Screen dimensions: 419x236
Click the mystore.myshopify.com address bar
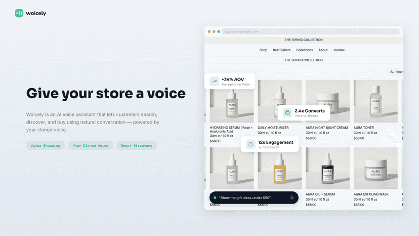pyautogui.click(x=311, y=31)
